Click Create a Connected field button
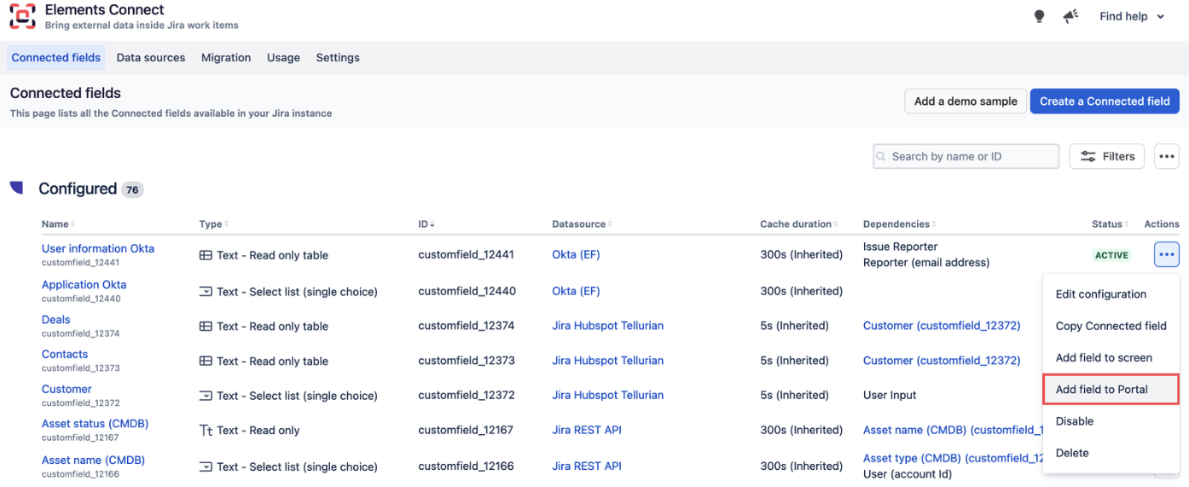The height and width of the screenshot is (487, 1189). click(1105, 101)
